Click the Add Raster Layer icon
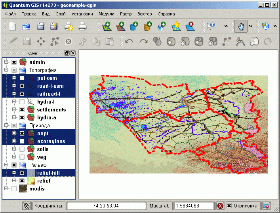This screenshot has width=280, height=213. (120, 26)
